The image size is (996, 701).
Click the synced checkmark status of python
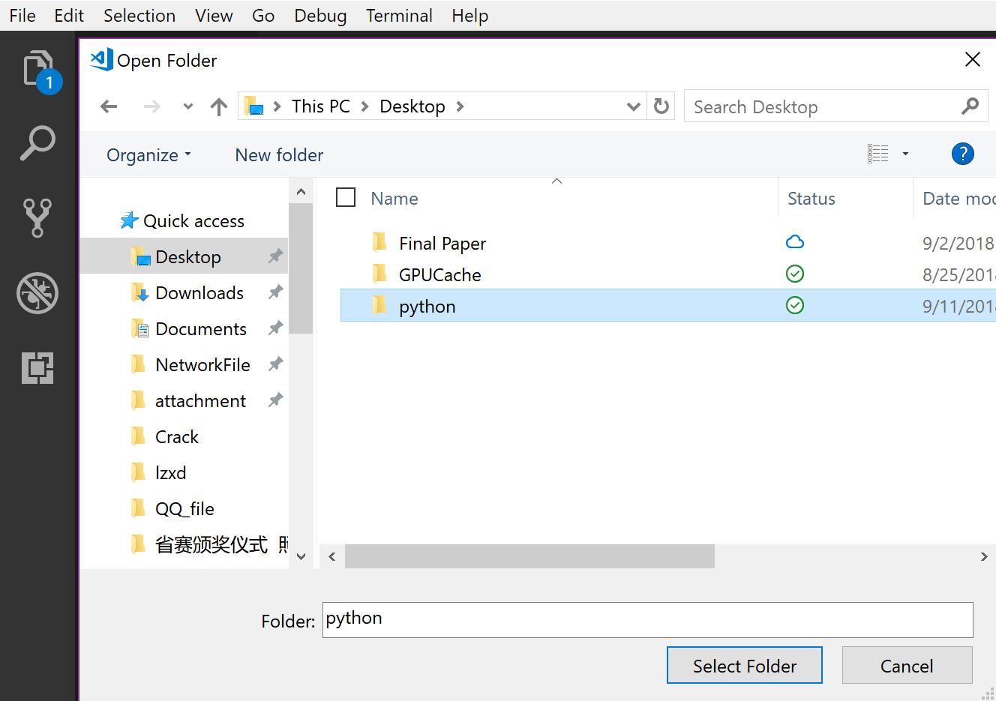[x=795, y=305]
